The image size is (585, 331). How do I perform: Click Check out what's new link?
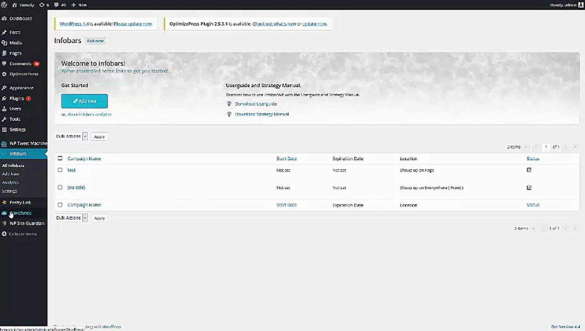pos(274,23)
